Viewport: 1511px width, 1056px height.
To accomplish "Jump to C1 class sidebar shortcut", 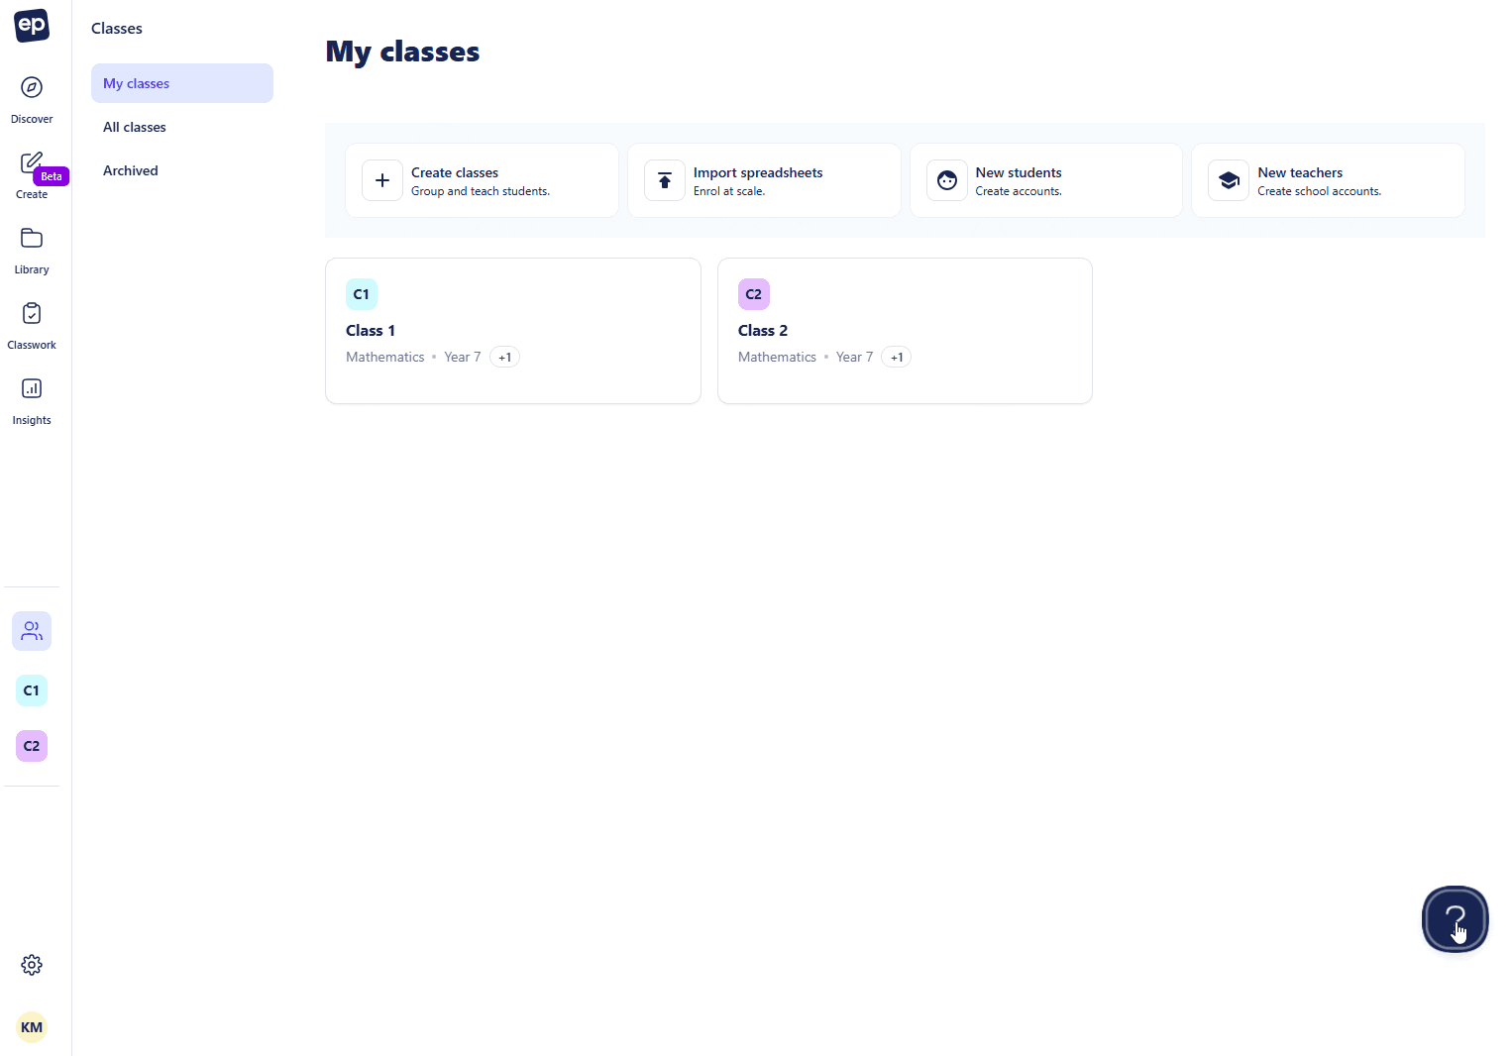I will [x=32, y=690].
